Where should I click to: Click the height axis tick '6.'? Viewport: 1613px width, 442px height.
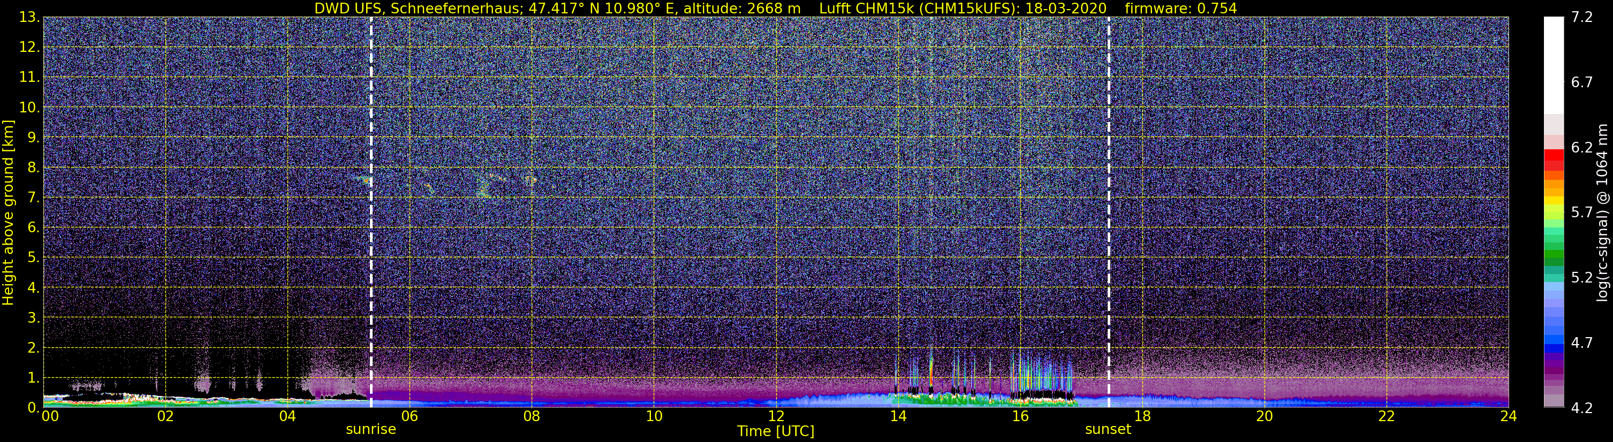(33, 228)
